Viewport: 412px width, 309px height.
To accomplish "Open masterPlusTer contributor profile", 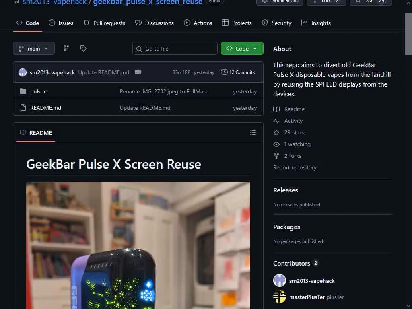I will [x=307, y=297].
